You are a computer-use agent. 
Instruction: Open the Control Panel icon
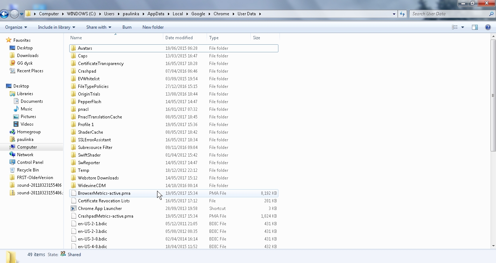coord(12,162)
